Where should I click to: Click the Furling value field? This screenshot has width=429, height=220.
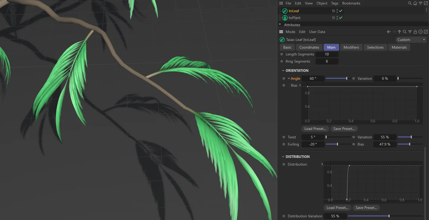click(313, 144)
